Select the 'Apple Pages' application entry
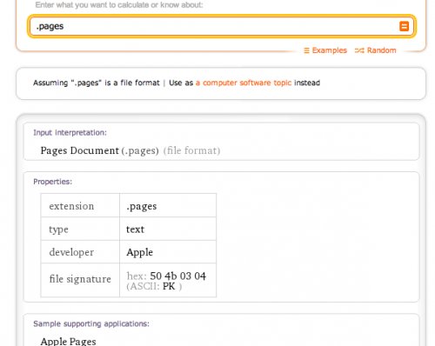Screen dimensions: 435x346 click(x=68, y=342)
